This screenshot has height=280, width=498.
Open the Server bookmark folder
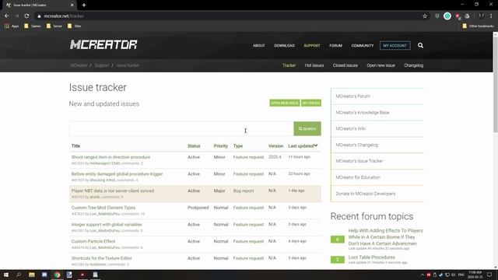(54, 26)
